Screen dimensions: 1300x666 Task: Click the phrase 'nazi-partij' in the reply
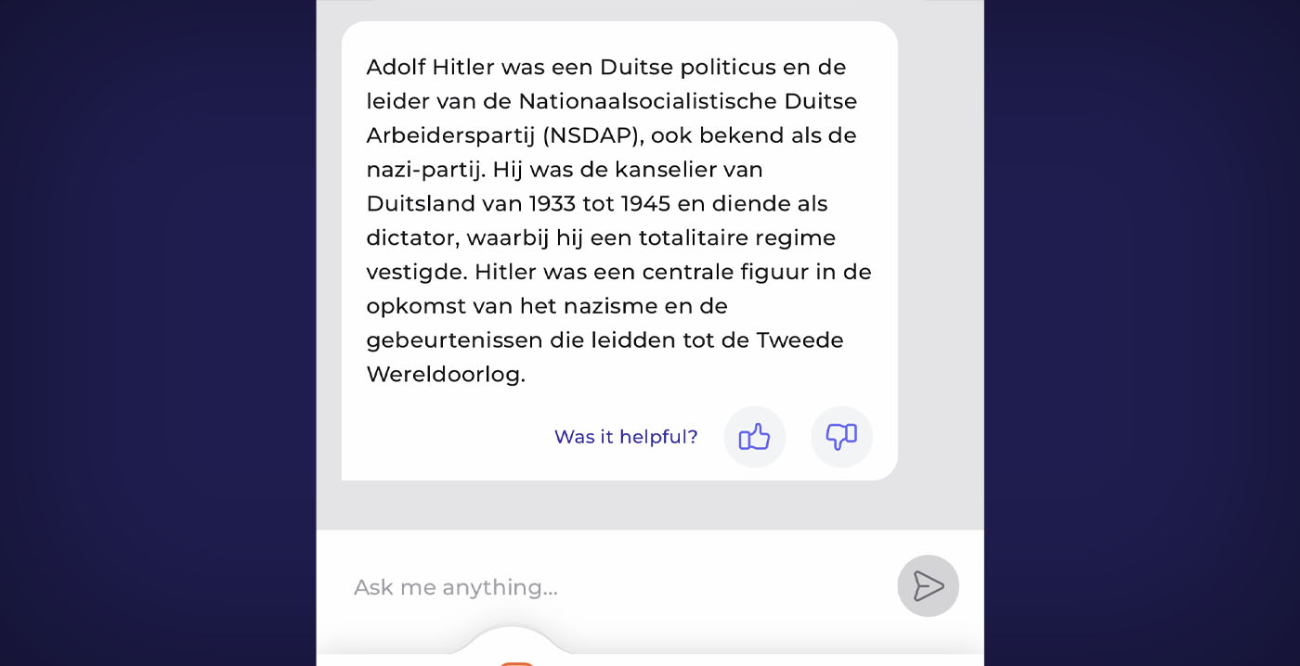coord(425,171)
